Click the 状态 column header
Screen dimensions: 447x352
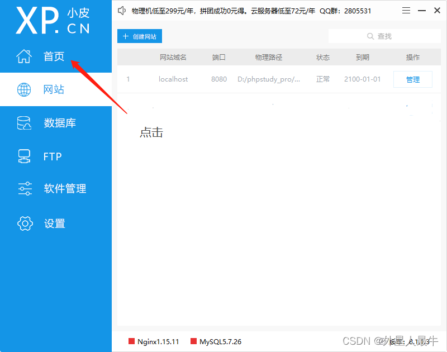point(323,58)
